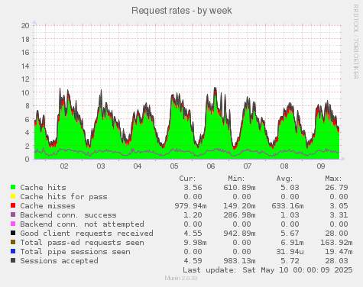Click the 'Avg:' column header
This screenshot has height=287, width=363.
pos(284,179)
